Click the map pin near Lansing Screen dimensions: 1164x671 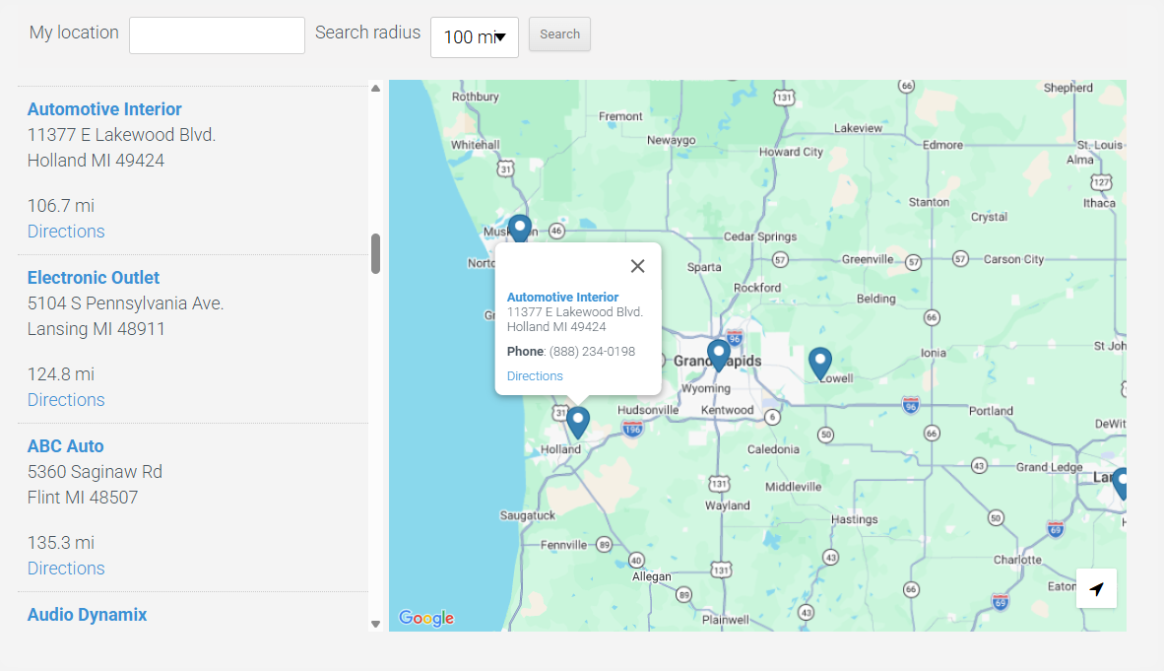pyautogui.click(x=1120, y=484)
